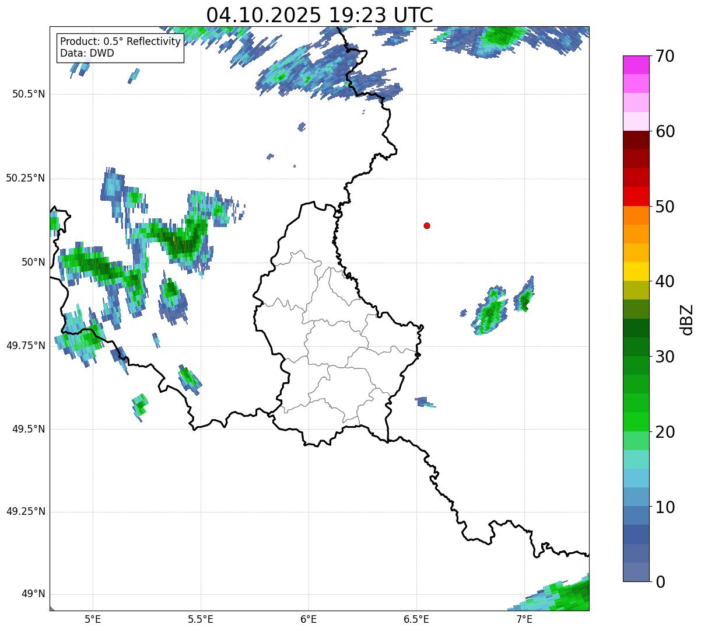The width and height of the screenshot is (701, 631).
Task: Click the 49.25°N latitude label
Action: pos(26,511)
